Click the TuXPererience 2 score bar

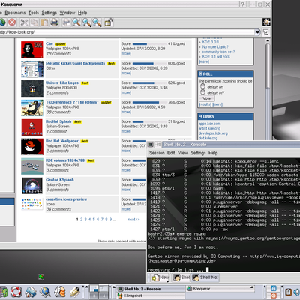[149, 102]
